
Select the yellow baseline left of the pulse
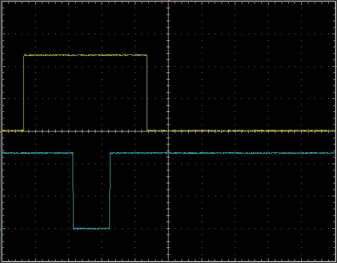coord(12,130)
